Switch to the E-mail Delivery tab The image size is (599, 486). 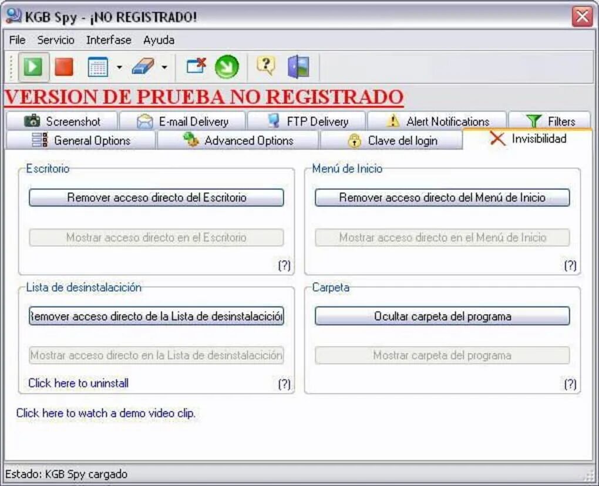(x=182, y=121)
